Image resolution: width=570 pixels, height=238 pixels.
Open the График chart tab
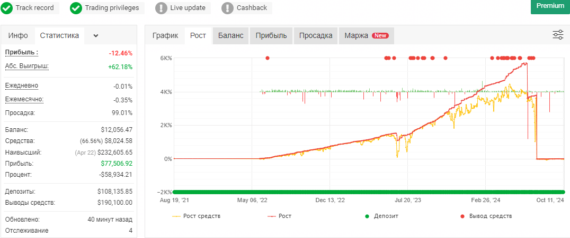pyautogui.click(x=165, y=35)
